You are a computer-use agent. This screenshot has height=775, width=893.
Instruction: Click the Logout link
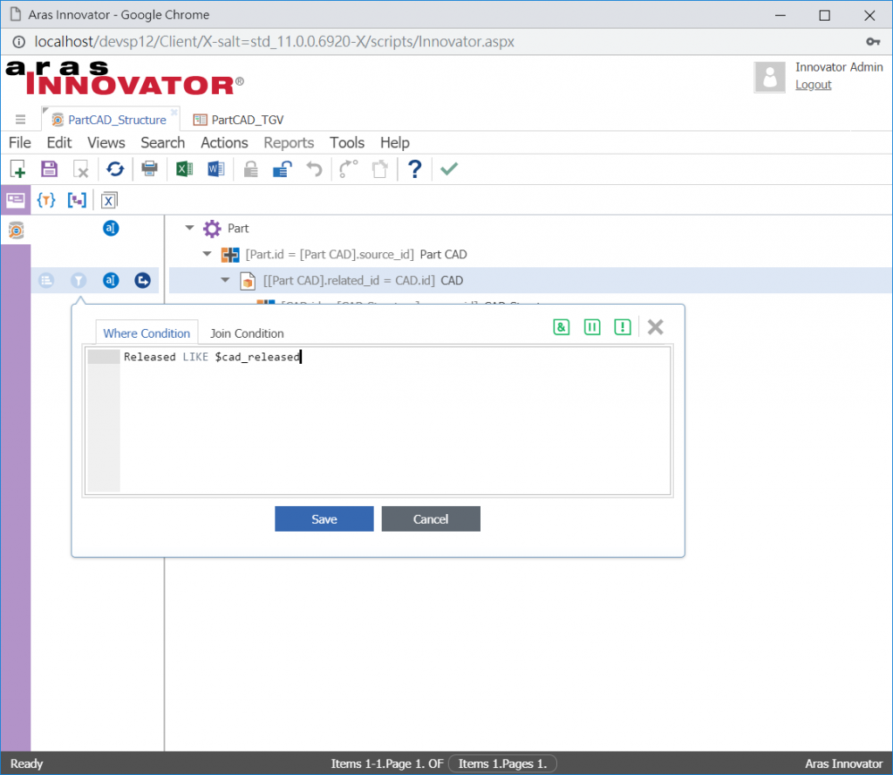click(814, 85)
